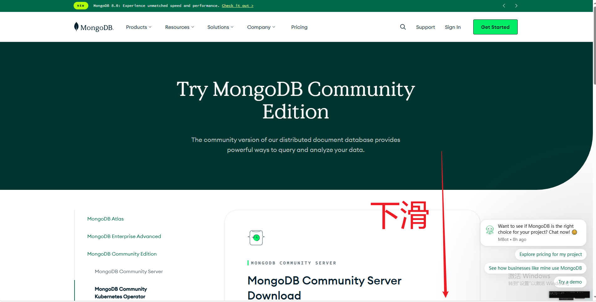The image size is (596, 302).
Task: Expand the Company menu
Action: pos(261,27)
